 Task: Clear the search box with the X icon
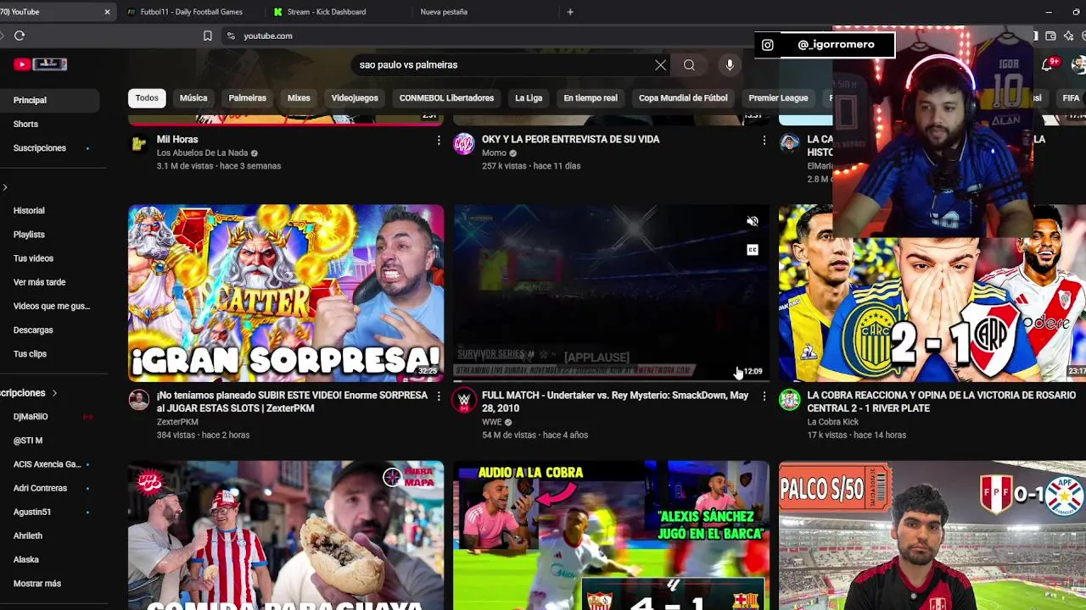tap(660, 65)
